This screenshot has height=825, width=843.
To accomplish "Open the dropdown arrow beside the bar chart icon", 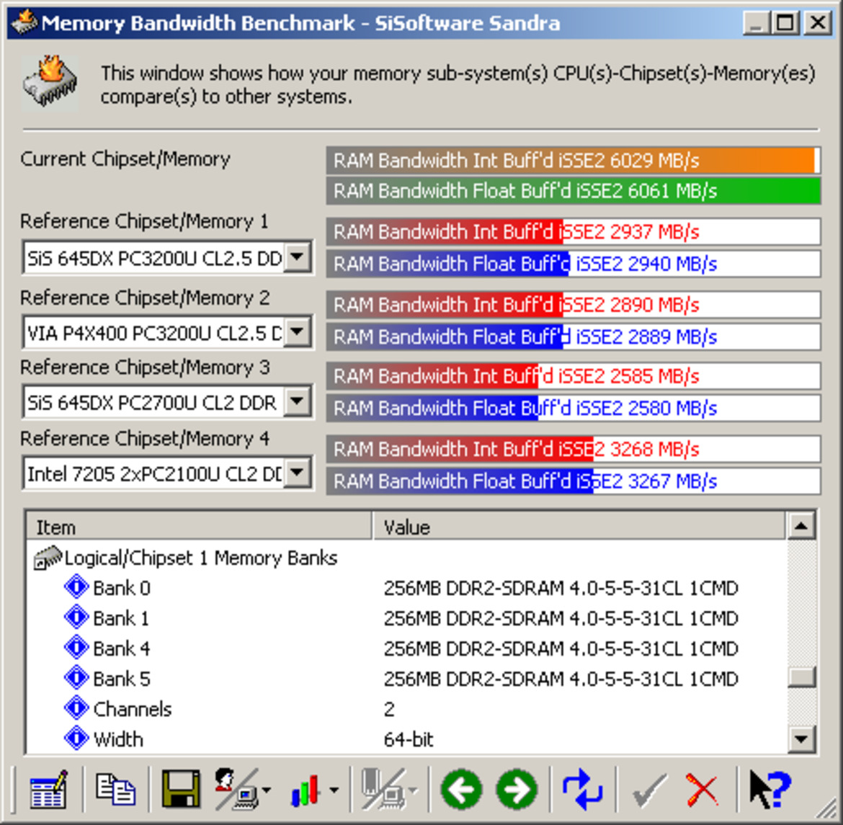I will point(334,790).
